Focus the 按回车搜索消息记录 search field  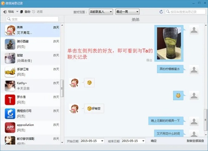point(185,12)
